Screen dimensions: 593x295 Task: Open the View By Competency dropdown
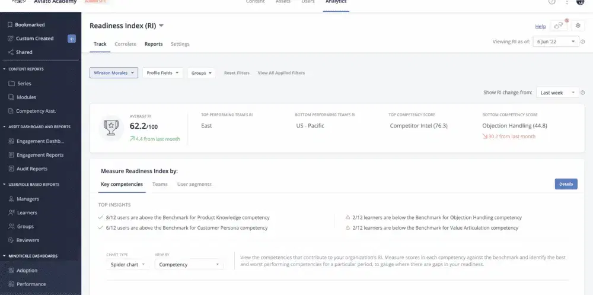point(189,264)
